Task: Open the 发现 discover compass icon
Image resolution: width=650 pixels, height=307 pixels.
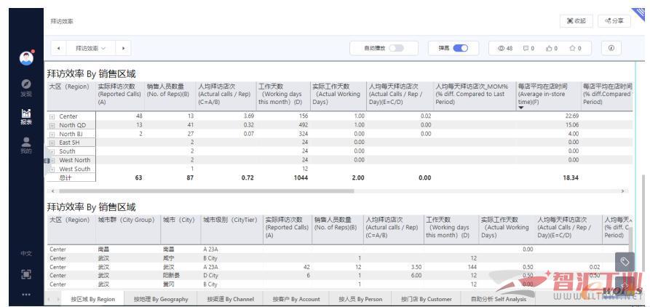Action: click(26, 84)
